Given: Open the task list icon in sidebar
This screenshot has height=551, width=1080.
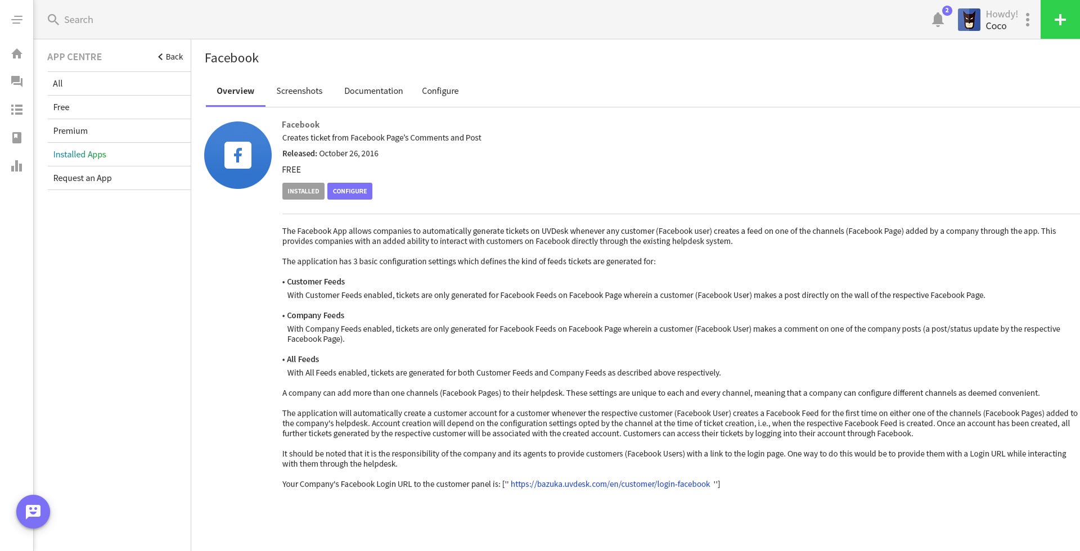Looking at the screenshot, I should click(17, 110).
